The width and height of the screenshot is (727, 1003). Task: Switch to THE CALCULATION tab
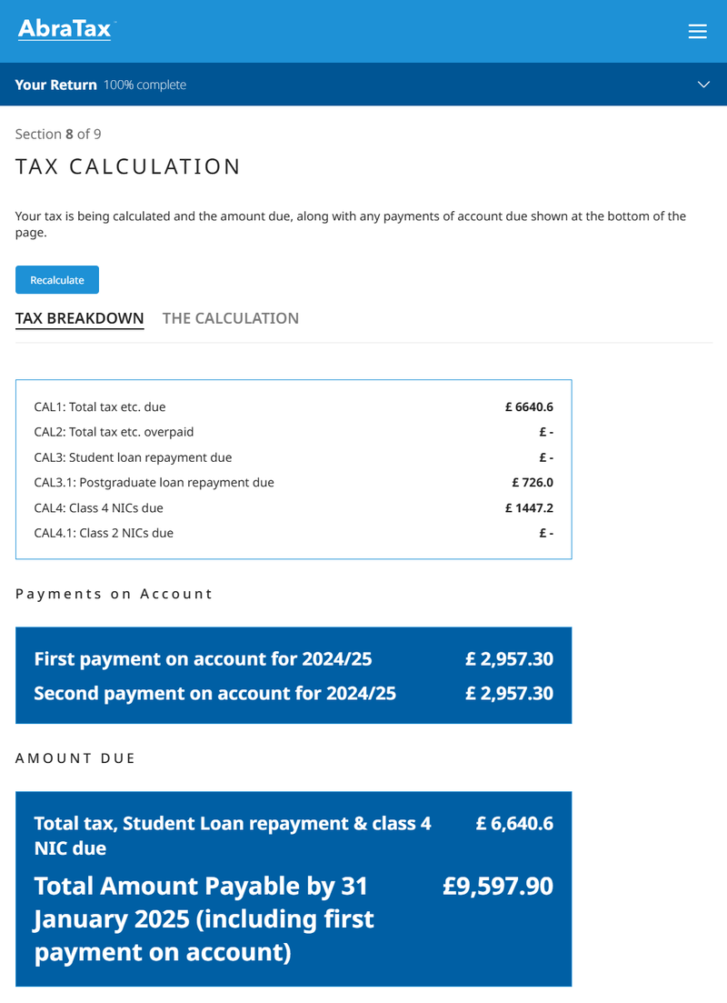tap(231, 318)
